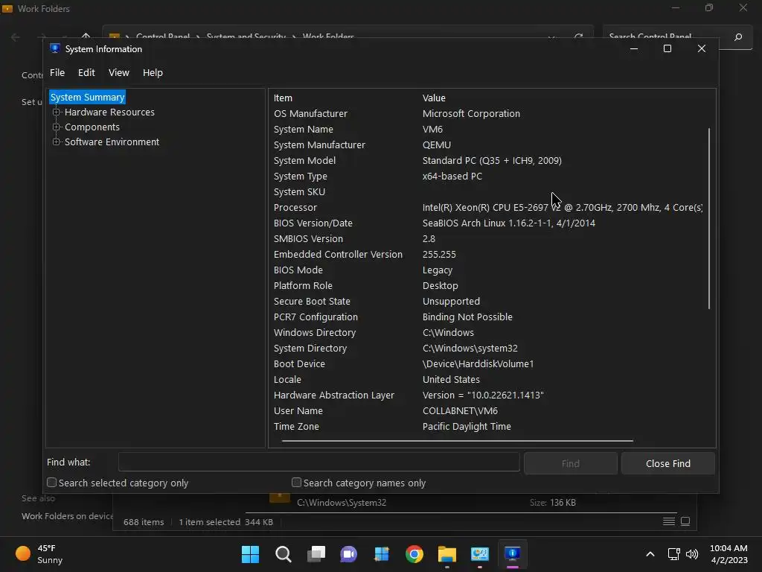Launch Google Chrome from taskbar
The height and width of the screenshot is (572, 762).
414,554
